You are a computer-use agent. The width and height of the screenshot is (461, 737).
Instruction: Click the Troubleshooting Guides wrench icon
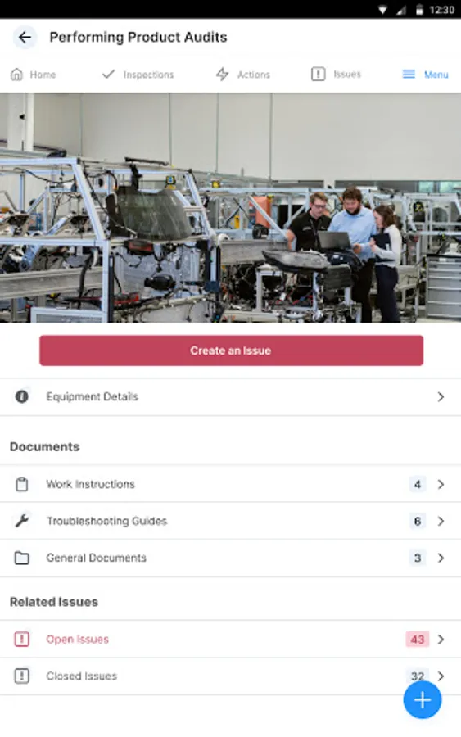[21, 521]
